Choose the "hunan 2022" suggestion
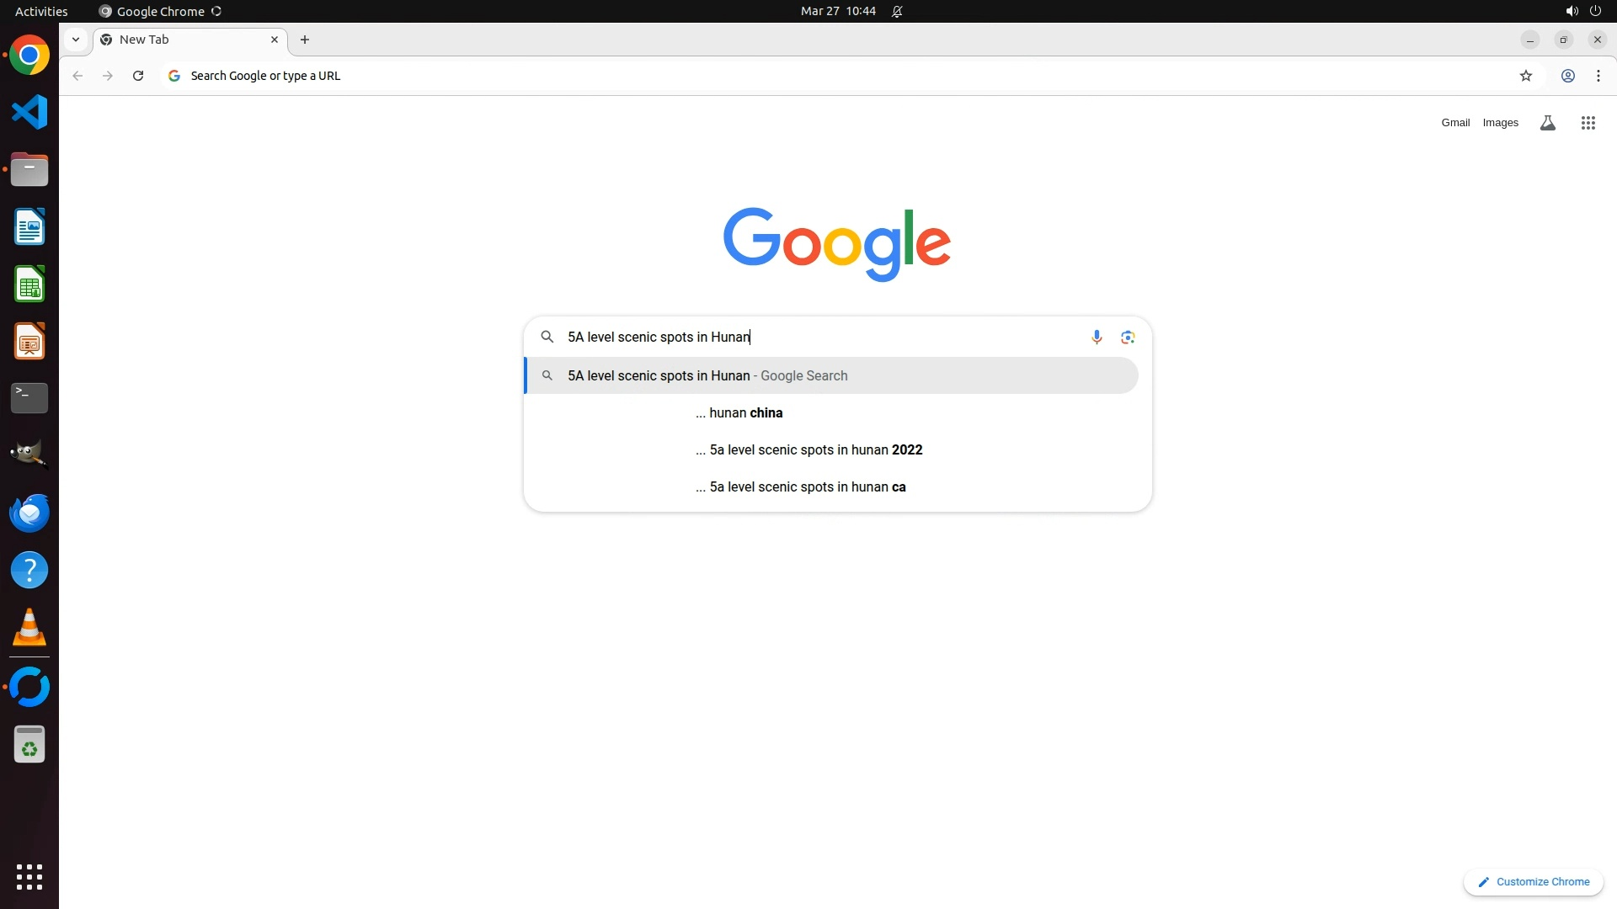1617x909 pixels. pos(815,450)
